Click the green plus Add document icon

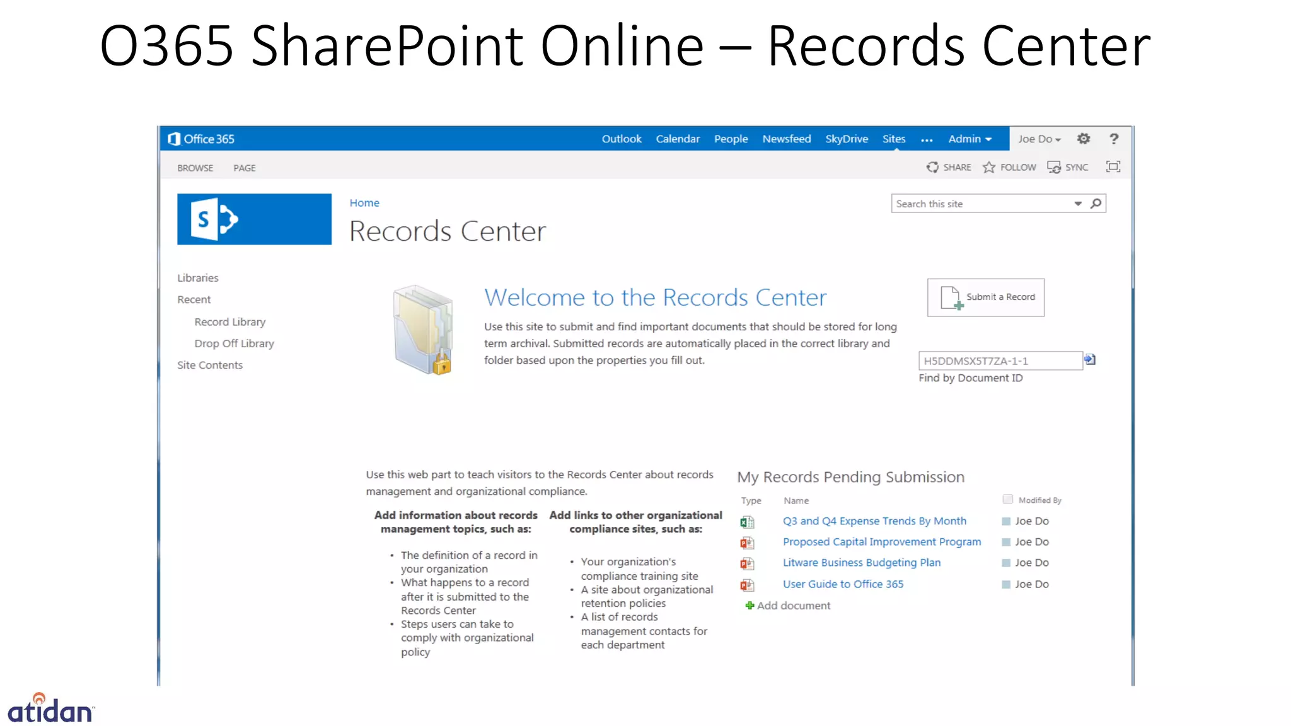750,606
